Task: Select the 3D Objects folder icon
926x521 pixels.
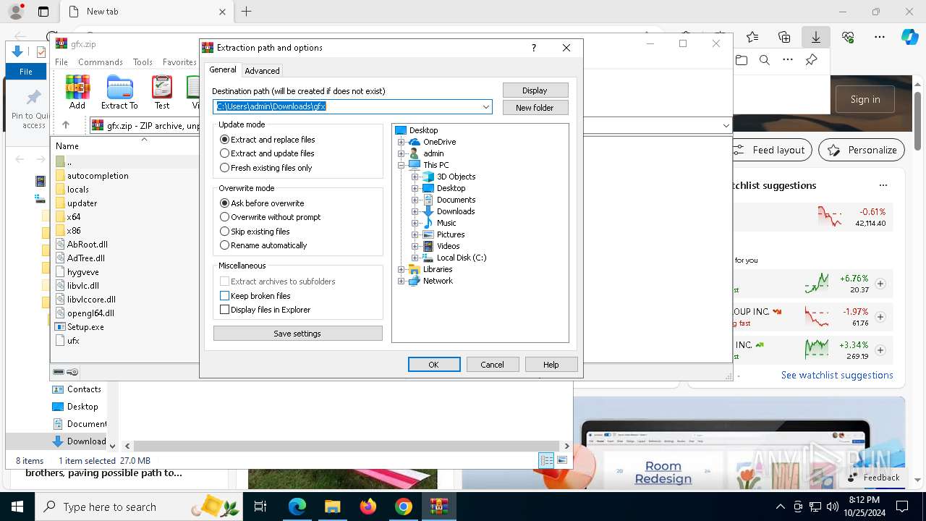Action: point(428,177)
